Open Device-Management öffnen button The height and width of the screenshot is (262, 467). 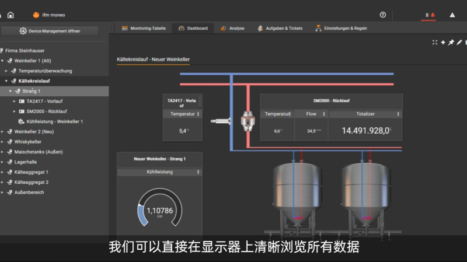click(x=50, y=31)
